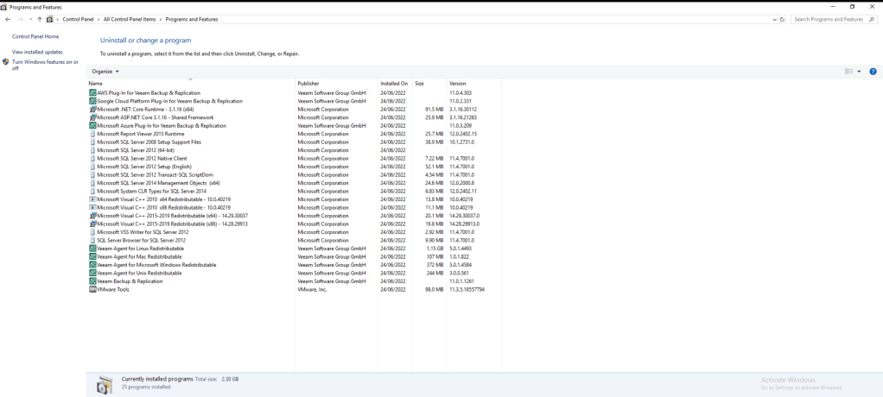Click the Microsoft .NET Core Runtime icon
This screenshot has height=397, width=883.
pyautogui.click(x=92, y=109)
